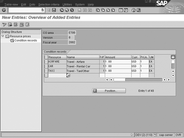Screen dimensions: 184x138
Task: Click the Help question mark icon
Action: coord(134,10)
